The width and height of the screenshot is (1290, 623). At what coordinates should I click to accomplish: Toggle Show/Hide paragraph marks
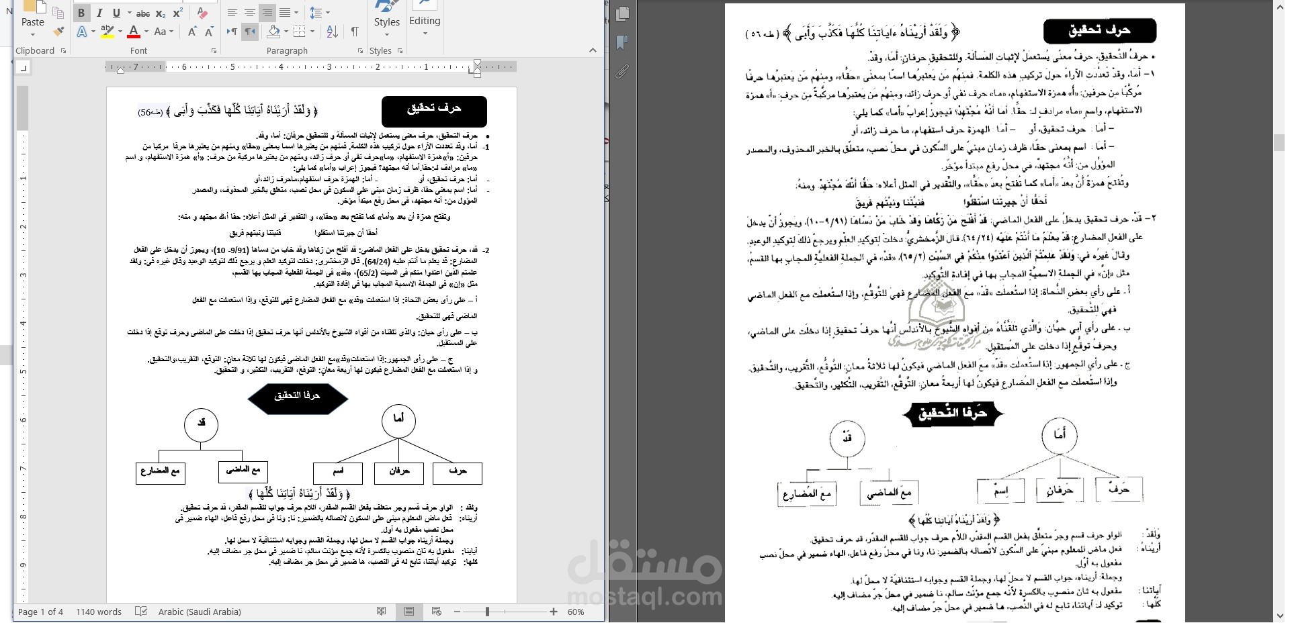(354, 32)
